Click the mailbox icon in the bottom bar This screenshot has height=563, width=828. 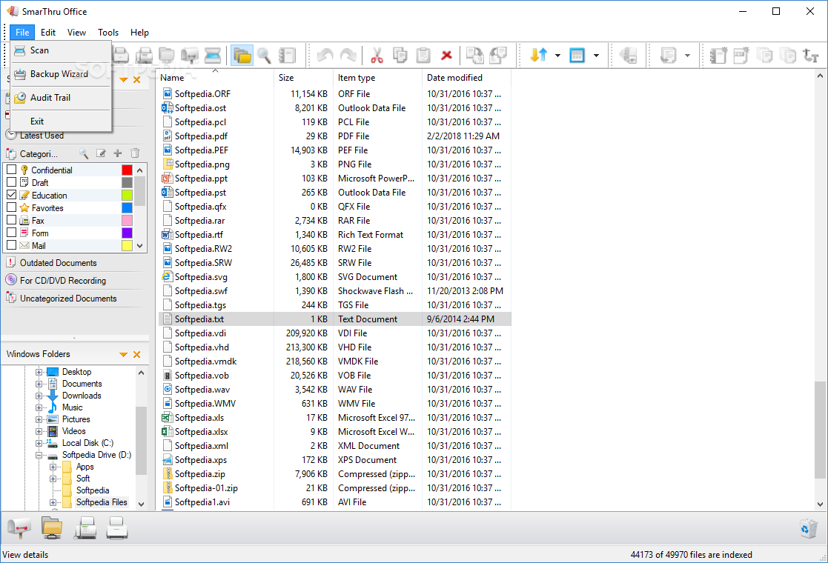point(19,527)
